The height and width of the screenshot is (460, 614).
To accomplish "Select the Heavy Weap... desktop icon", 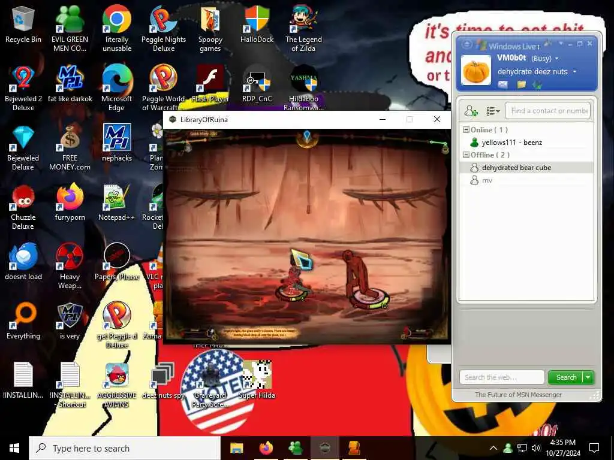I will click(70, 266).
